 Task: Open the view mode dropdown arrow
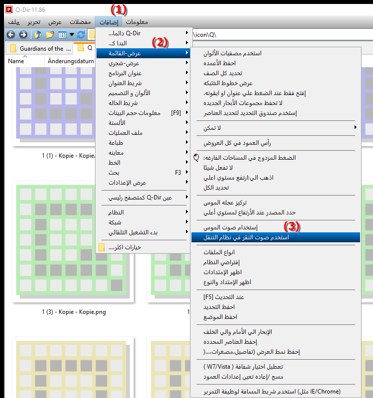[x=72, y=34]
